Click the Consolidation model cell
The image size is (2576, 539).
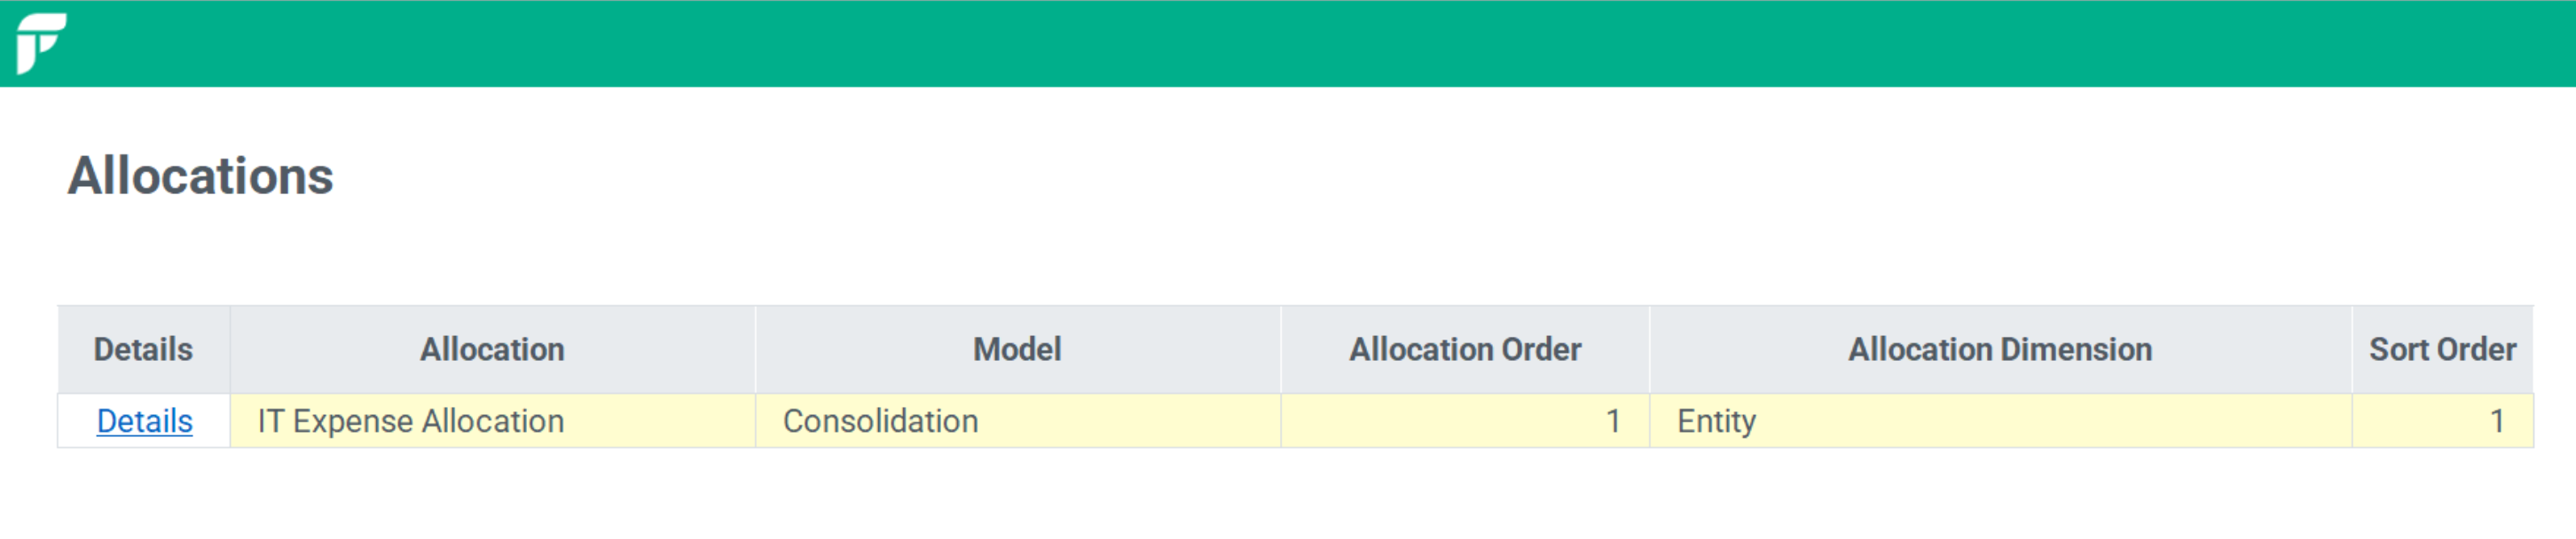pos(1017,421)
